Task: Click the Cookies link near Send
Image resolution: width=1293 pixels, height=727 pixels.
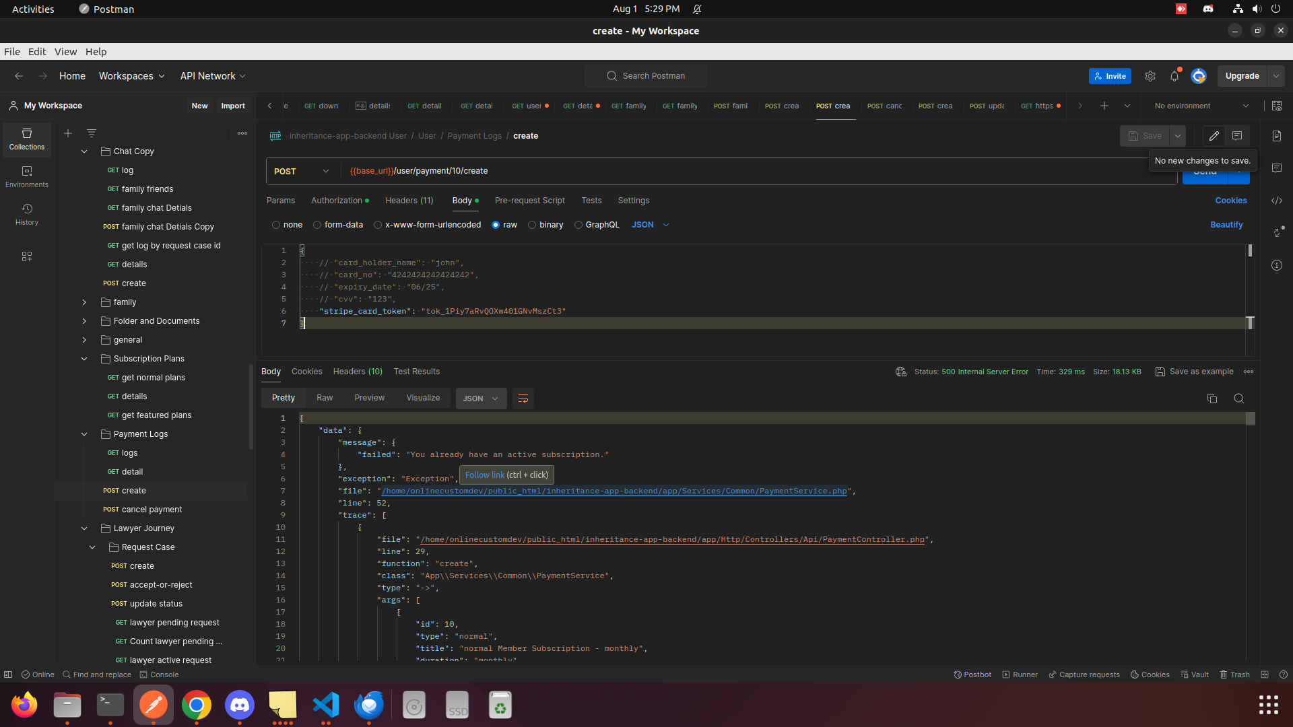Action: coord(1231,201)
